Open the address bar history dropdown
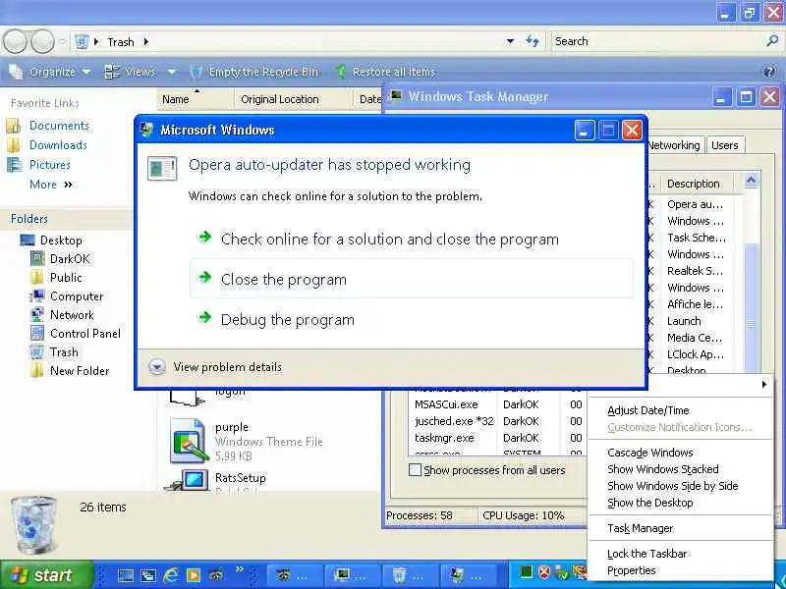The height and width of the screenshot is (589, 786). [x=510, y=41]
